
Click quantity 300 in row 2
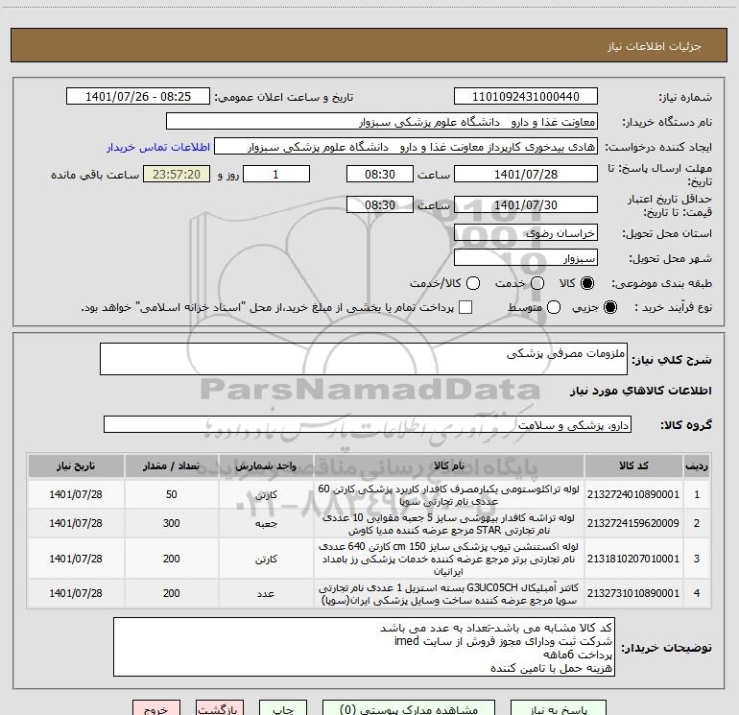click(x=172, y=523)
